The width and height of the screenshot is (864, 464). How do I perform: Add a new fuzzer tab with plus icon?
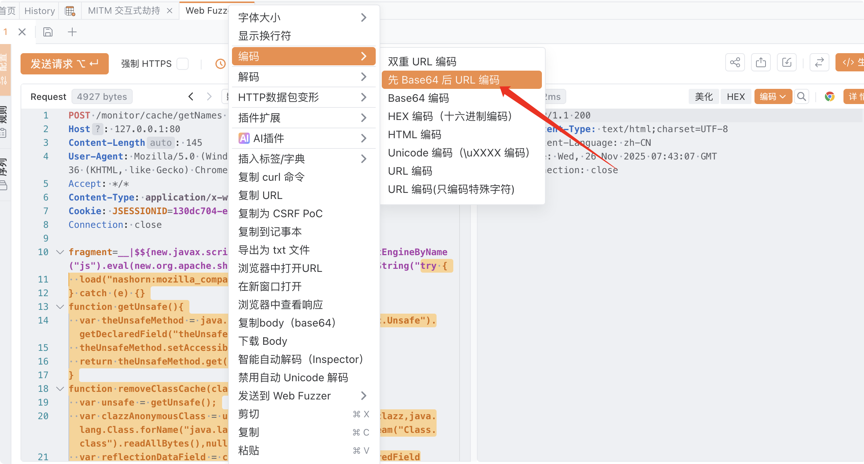click(x=72, y=32)
